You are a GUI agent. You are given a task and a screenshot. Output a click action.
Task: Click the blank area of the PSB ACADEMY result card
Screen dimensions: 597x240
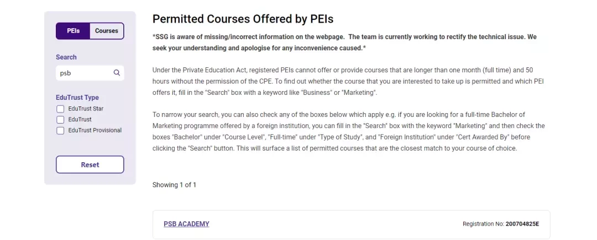pyautogui.click(x=335, y=224)
